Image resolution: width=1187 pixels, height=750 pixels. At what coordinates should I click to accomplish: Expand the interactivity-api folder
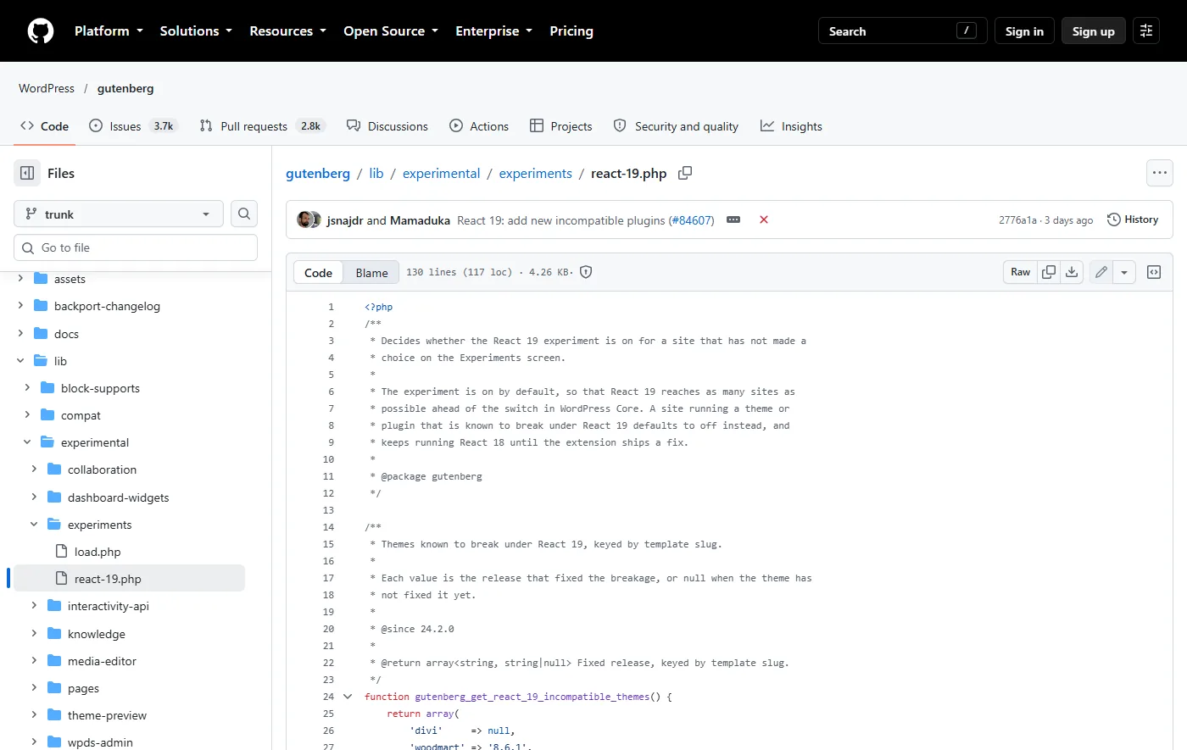34,606
